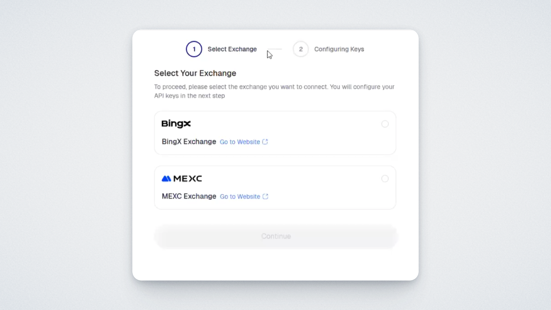Click the gray background outside the dialog
The image size is (551, 310).
(x=65, y=155)
